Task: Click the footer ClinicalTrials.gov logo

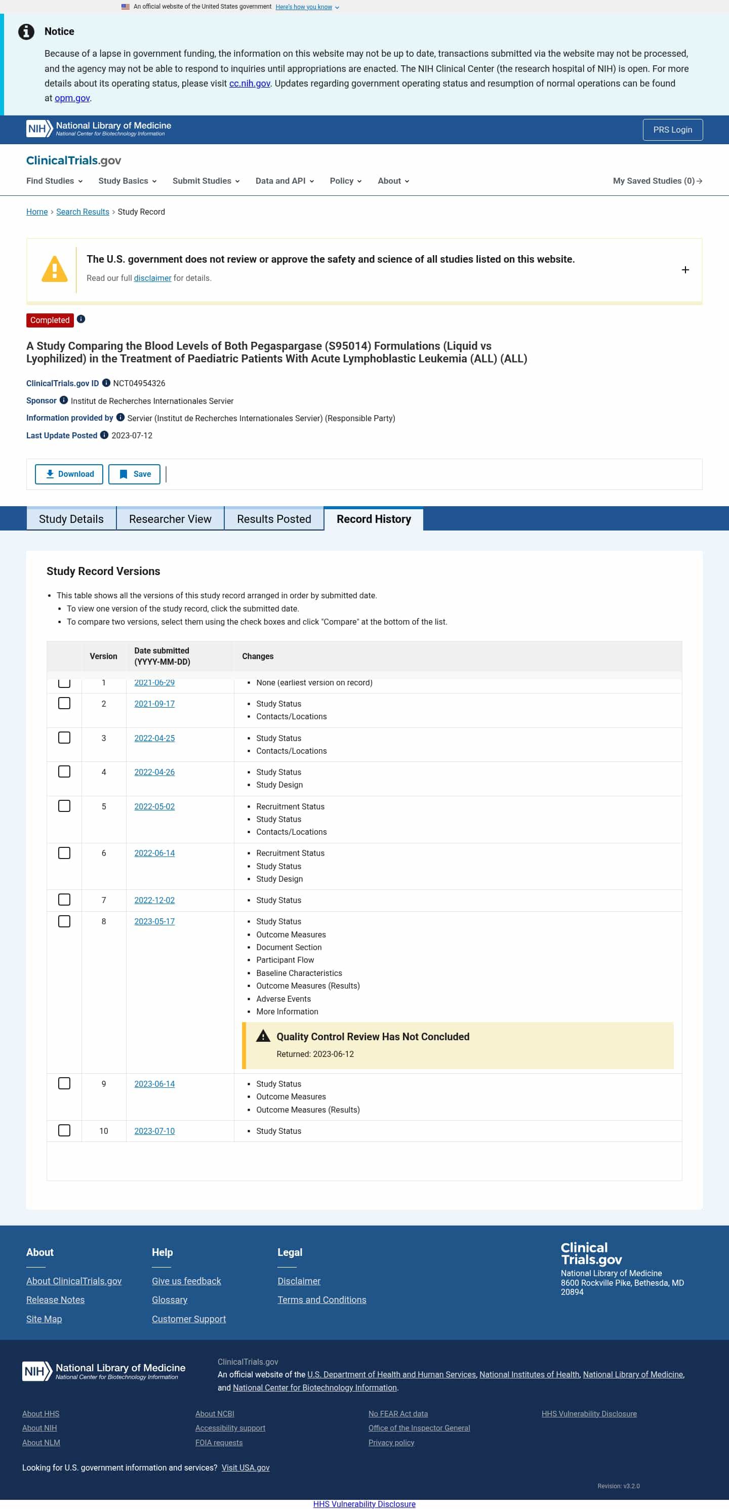Action: tap(591, 1253)
